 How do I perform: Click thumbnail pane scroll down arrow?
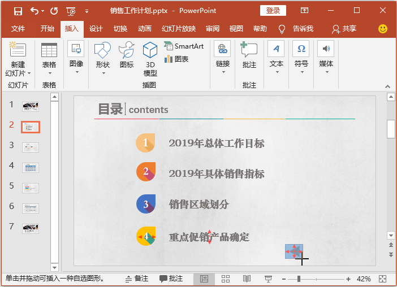[54, 267]
